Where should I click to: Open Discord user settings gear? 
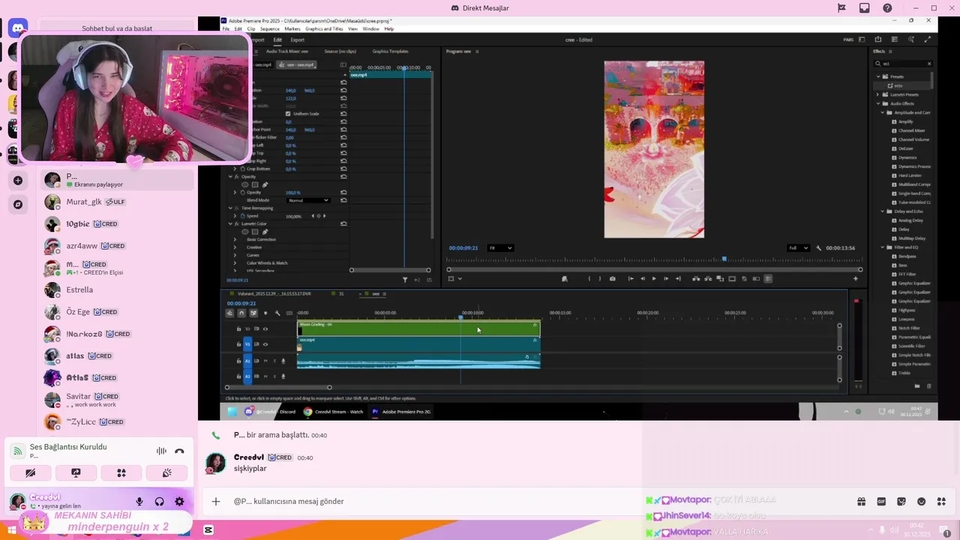click(179, 502)
